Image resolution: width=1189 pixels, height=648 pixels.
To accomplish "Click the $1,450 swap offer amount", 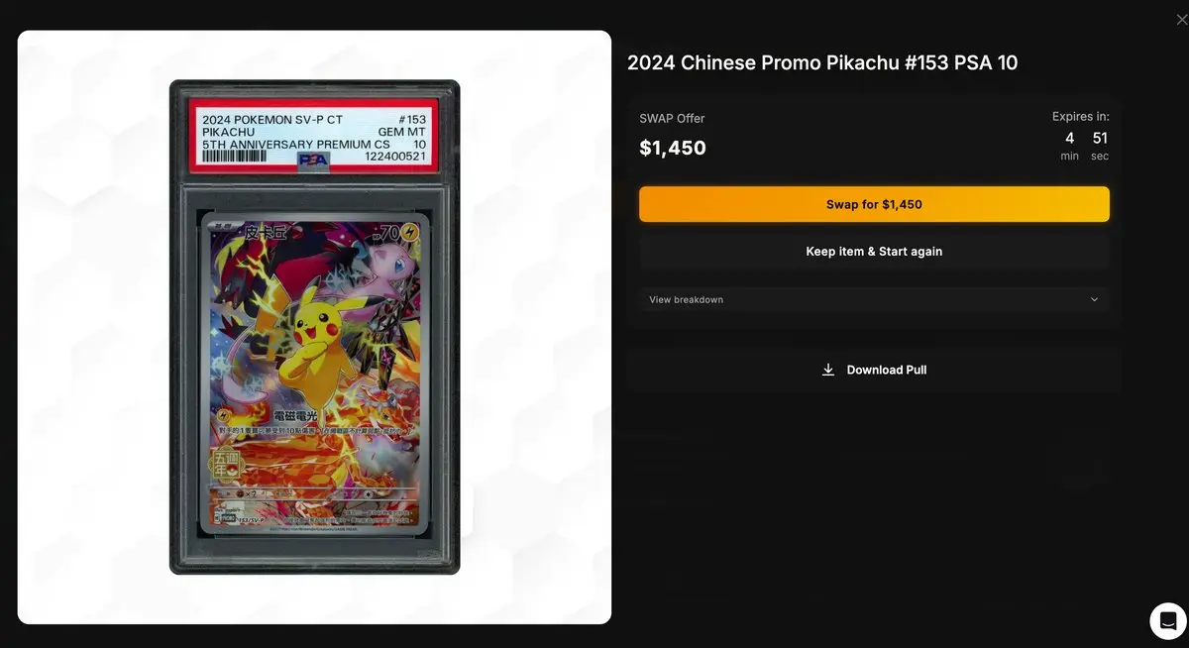I will click(x=673, y=148).
